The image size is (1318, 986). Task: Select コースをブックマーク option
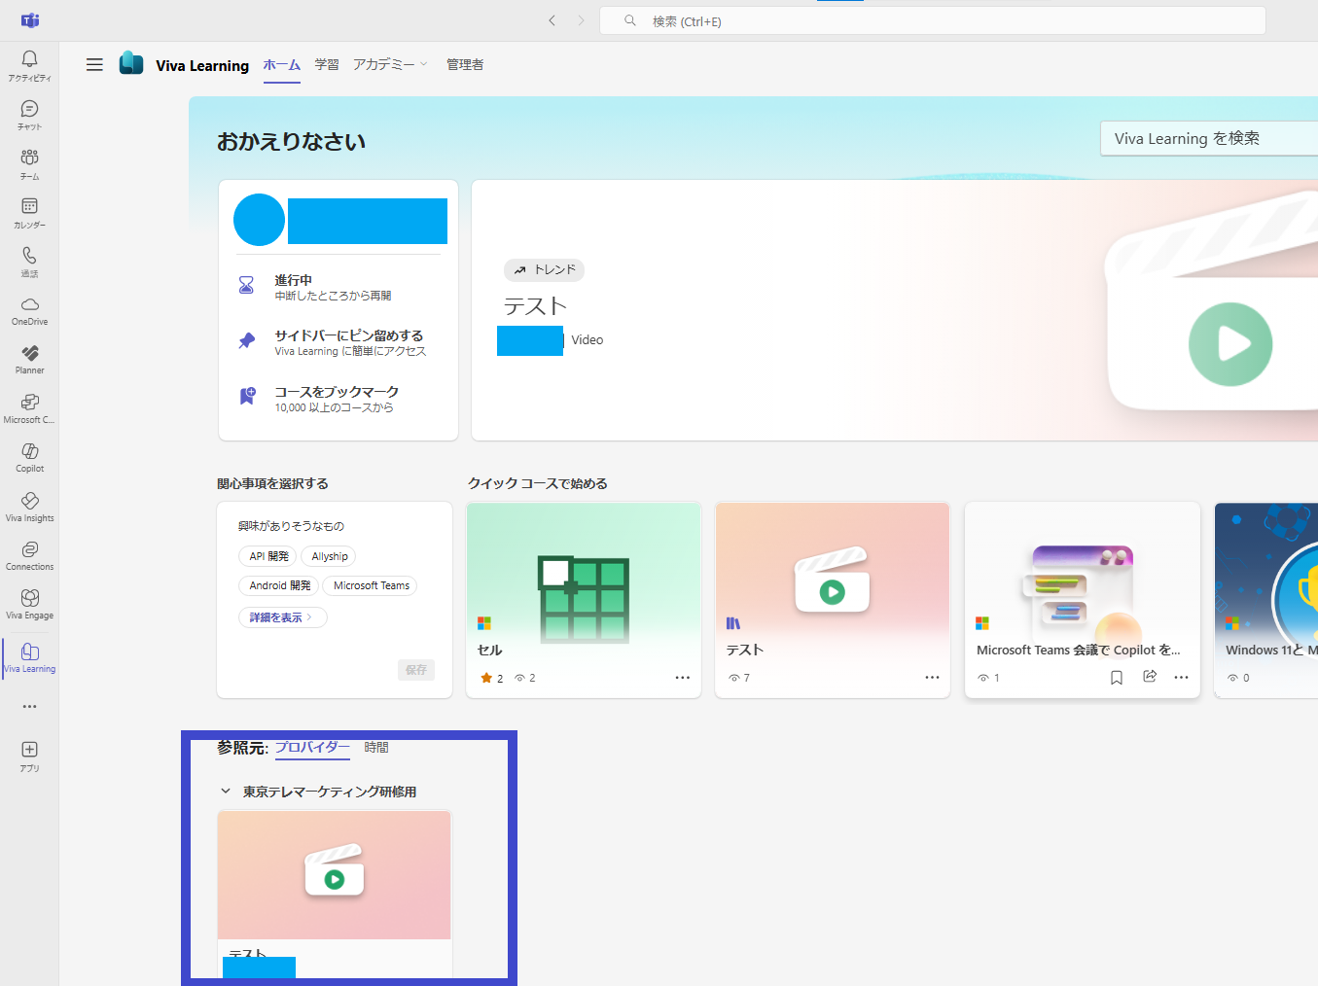tap(338, 399)
